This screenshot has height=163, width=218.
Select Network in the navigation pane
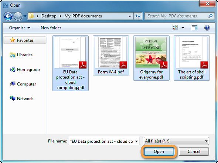point(21,99)
